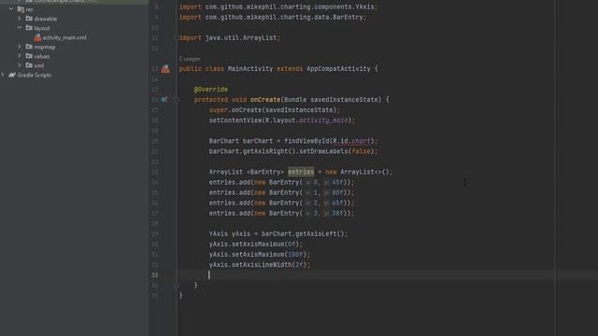The height and width of the screenshot is (336, 598).
Task: Click highlighted 'entries' variable declaration
Action: 301,172
